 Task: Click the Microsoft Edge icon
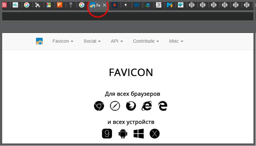click(163, 106)
